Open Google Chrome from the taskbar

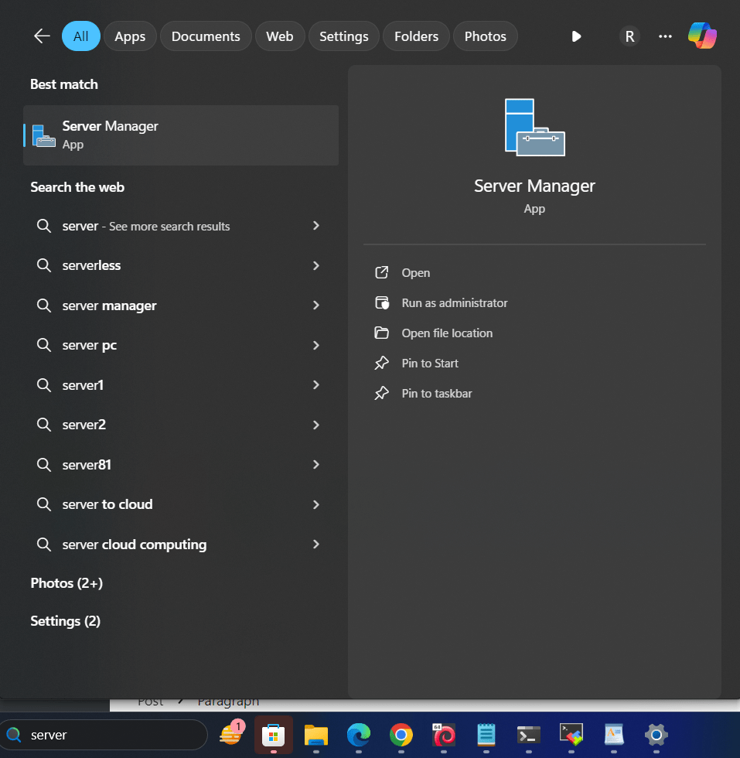(x=401, y=735)
